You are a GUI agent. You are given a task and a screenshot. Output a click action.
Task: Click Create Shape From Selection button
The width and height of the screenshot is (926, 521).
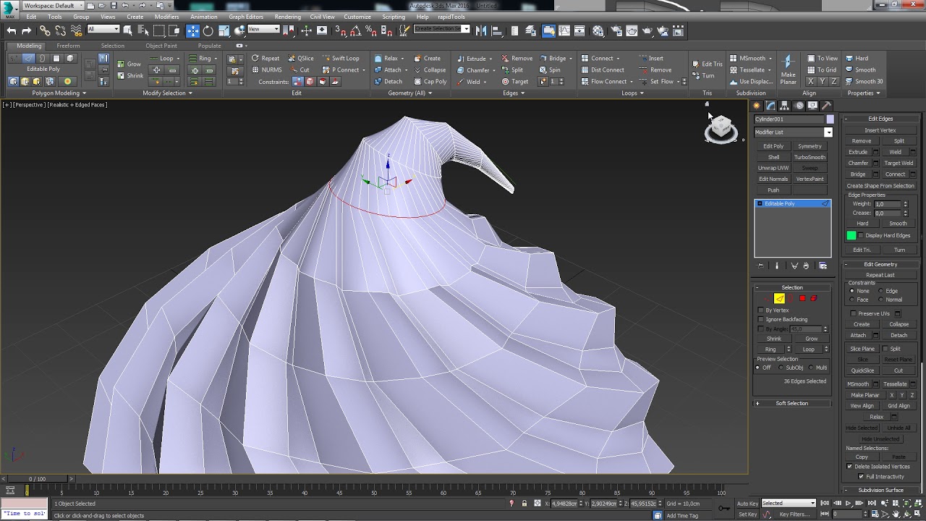coord(880,186)
